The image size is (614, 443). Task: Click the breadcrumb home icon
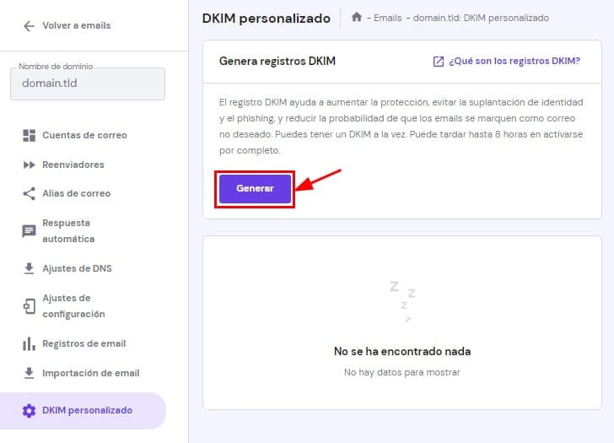pyautogui.click(x=357, y=18)
